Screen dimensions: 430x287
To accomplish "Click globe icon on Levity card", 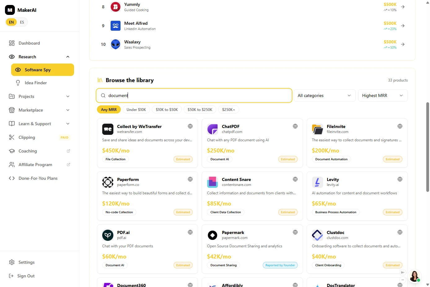I will click(x=400, y=179).
